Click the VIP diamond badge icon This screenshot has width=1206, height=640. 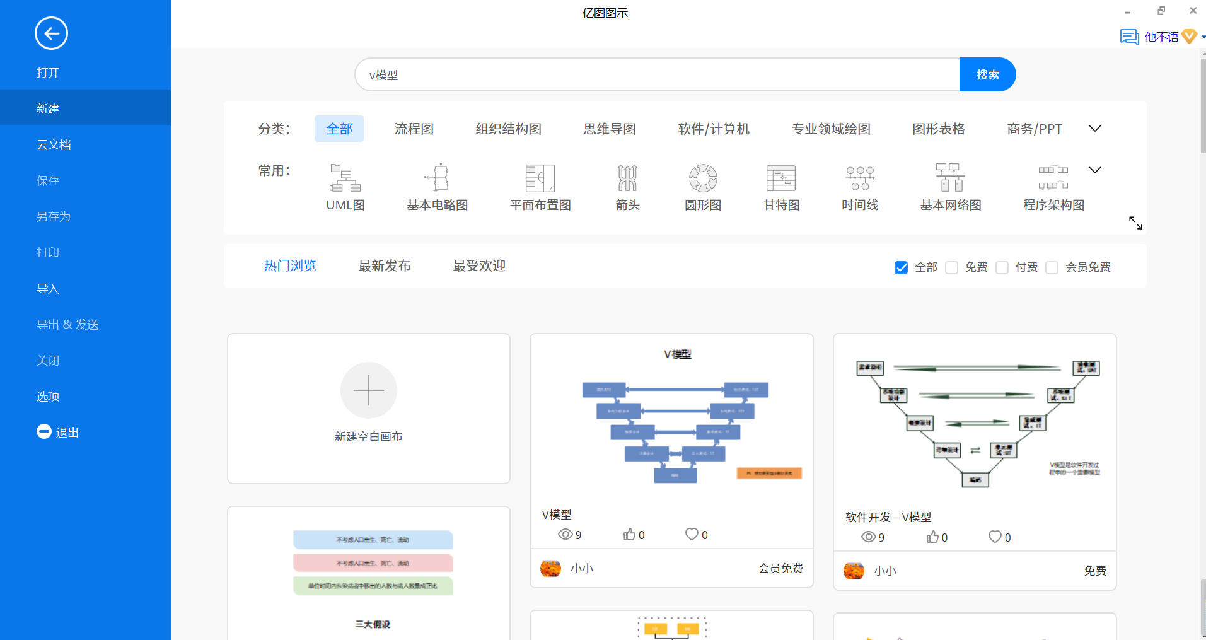[1190, 37]
